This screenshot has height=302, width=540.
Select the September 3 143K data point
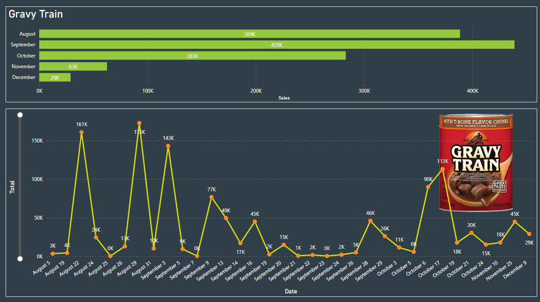[x=168, y=146]
